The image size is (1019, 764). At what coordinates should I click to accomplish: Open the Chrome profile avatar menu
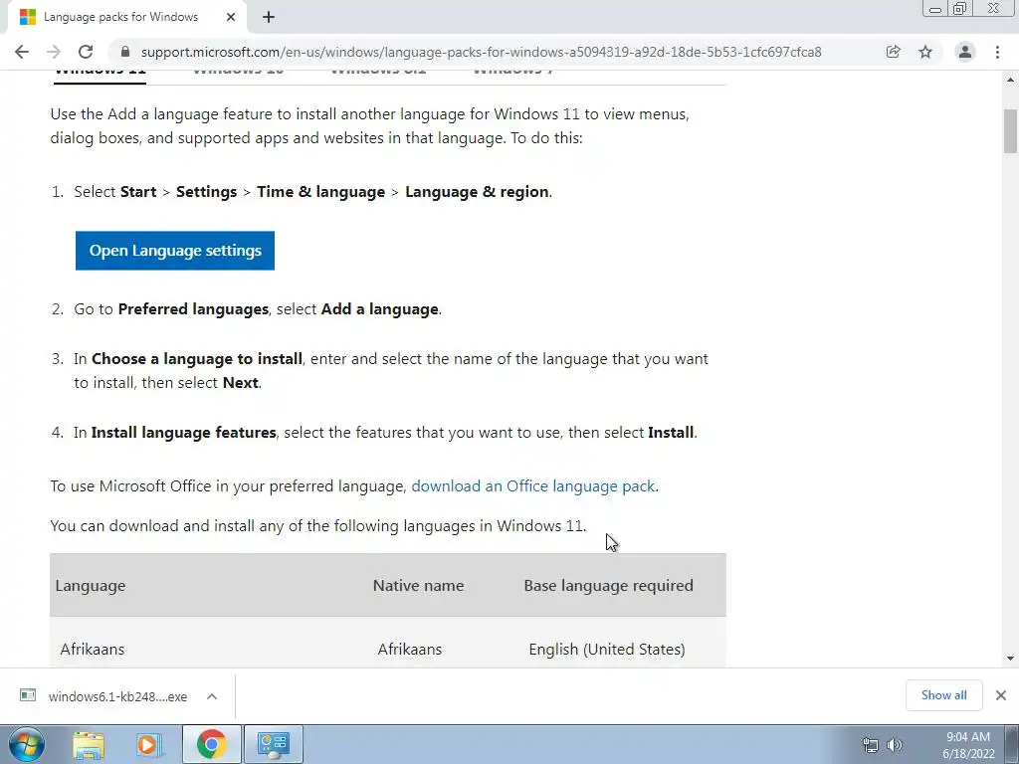pyautogui.click(x=965, y=52)
